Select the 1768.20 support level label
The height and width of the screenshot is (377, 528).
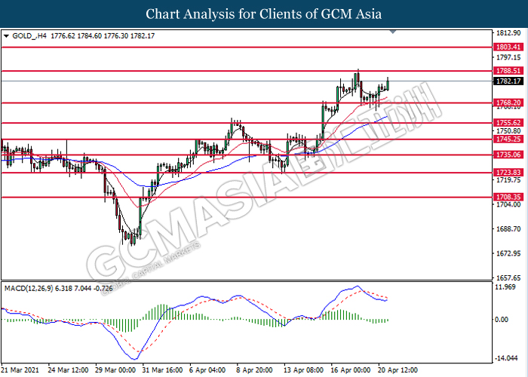pos(508,103)
